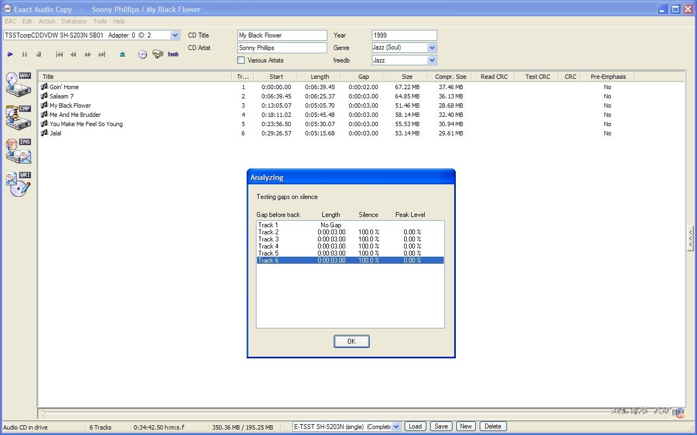
Task: Open the Help menu
Action: [x=119, y=21]
